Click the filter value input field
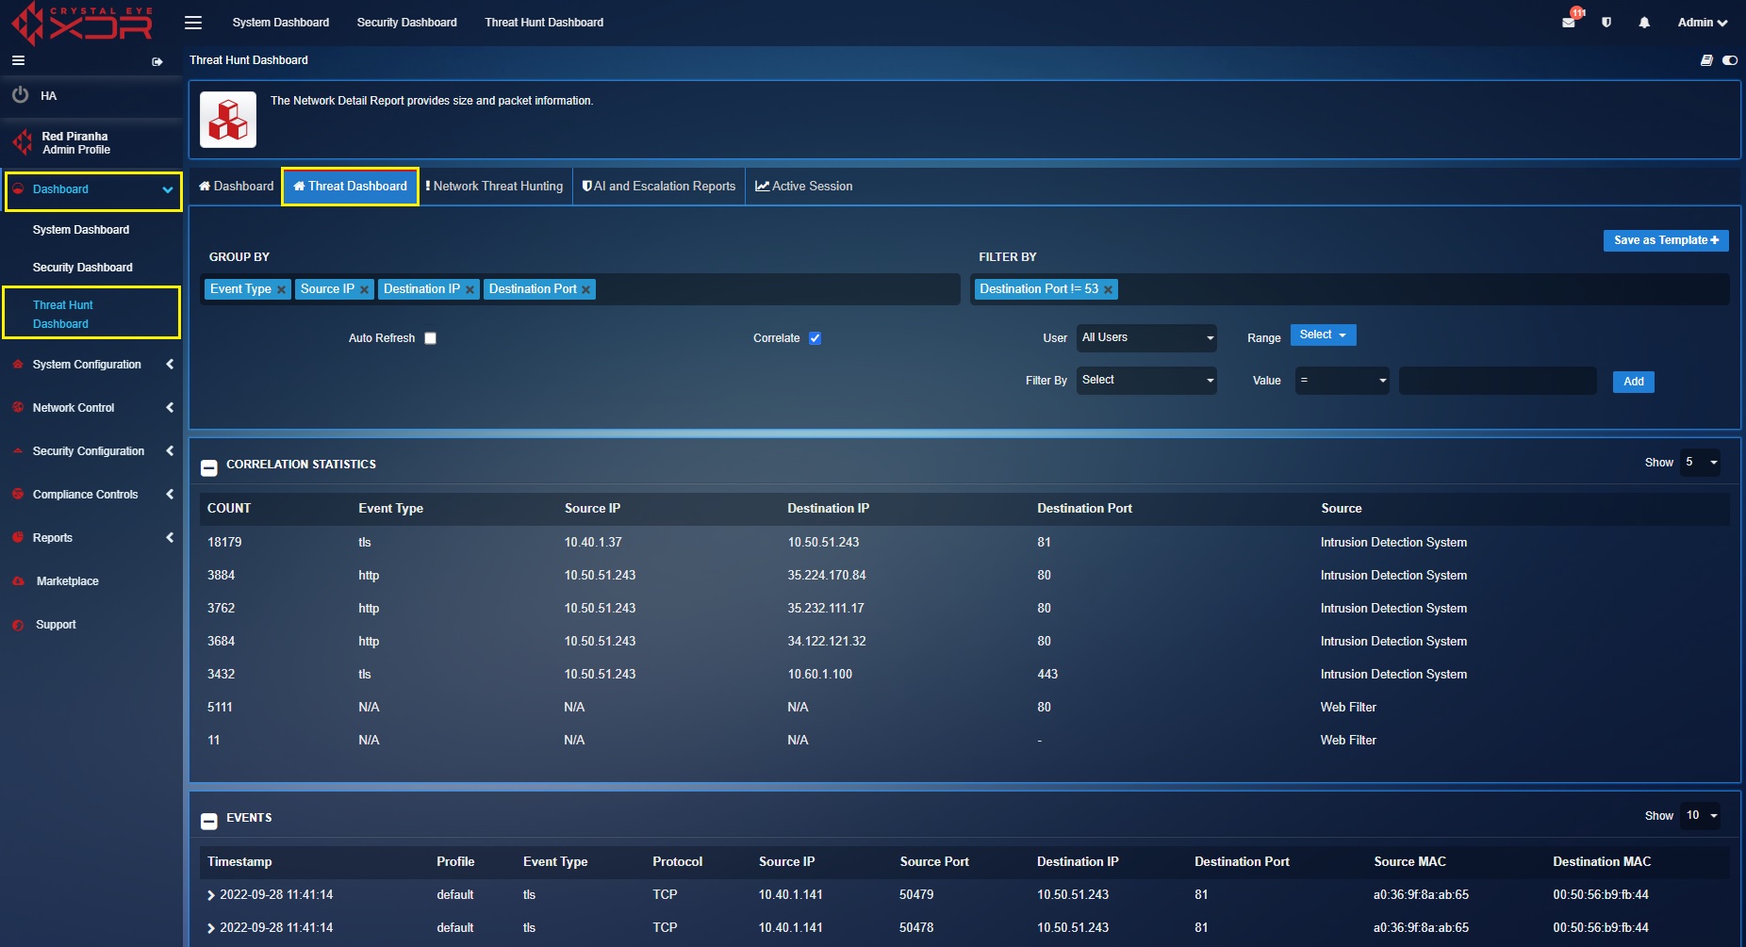This screenshot has height=947, width=1746. point(1497,381)
